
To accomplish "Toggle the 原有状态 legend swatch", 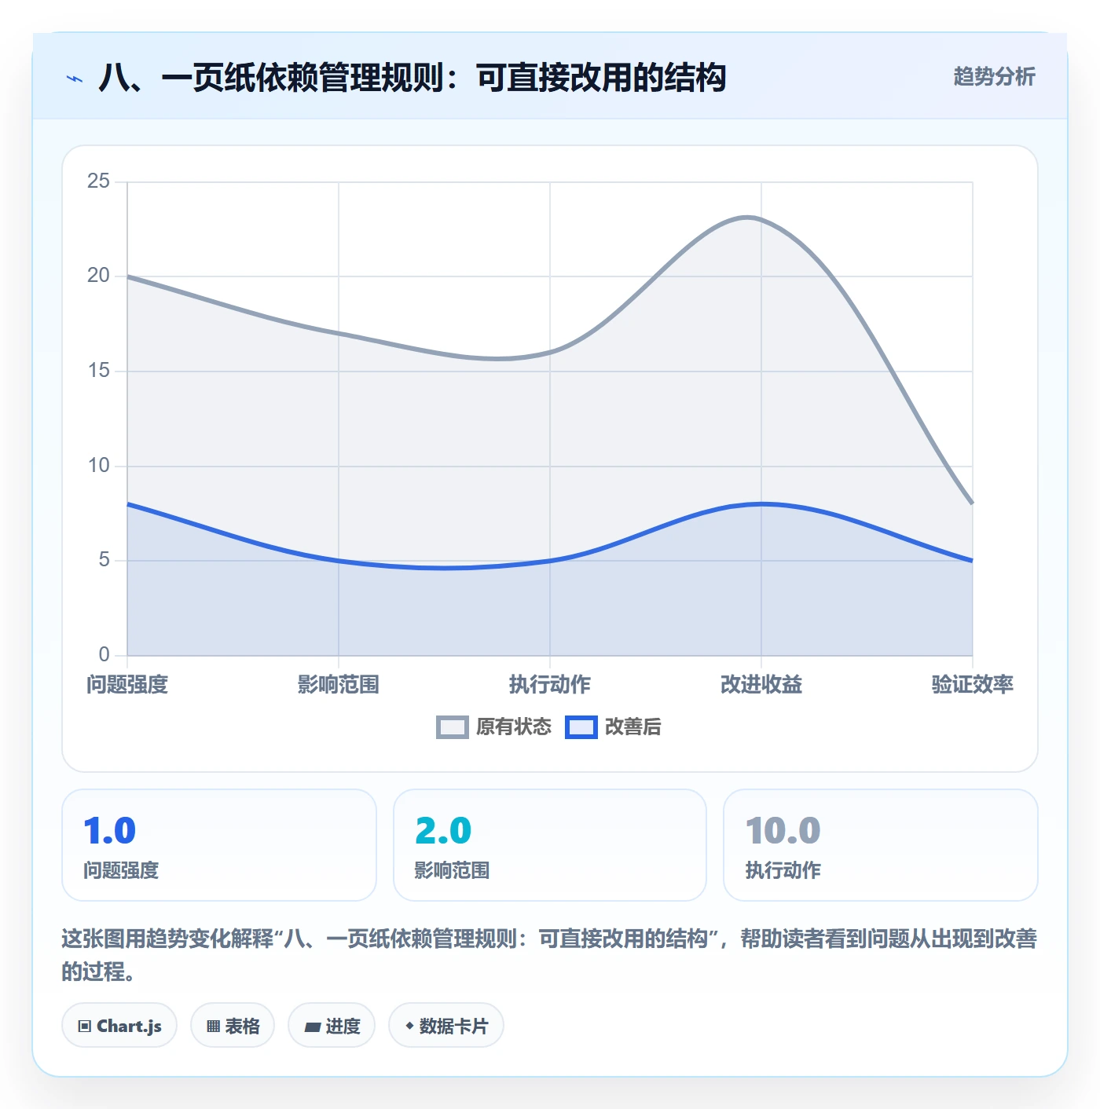I will (452, 727).
